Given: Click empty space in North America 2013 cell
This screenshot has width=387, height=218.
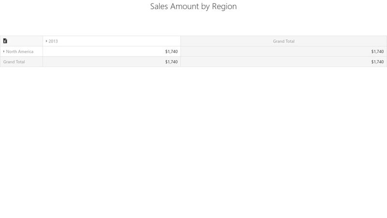Looking at the screenshot, I should tap(104, 51).
